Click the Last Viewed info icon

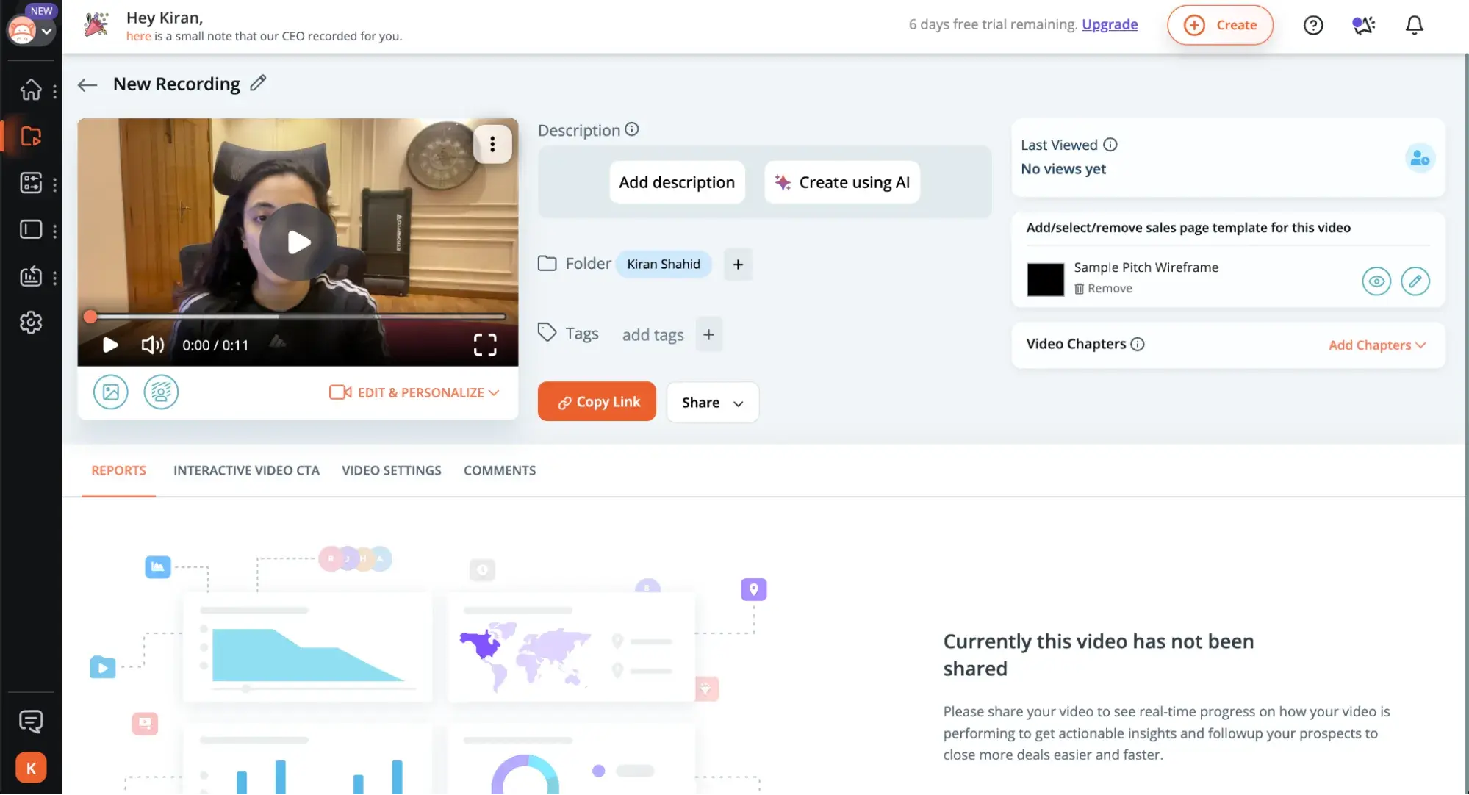pos(1110,145)
